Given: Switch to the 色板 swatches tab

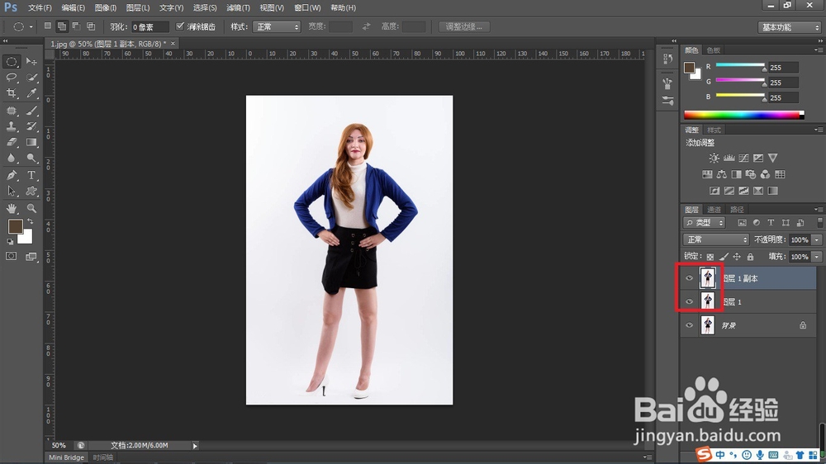Looking at the screenshot, I should pos(714,50).
